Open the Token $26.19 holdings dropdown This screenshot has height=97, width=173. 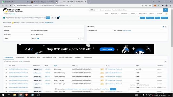click(55, 39)
